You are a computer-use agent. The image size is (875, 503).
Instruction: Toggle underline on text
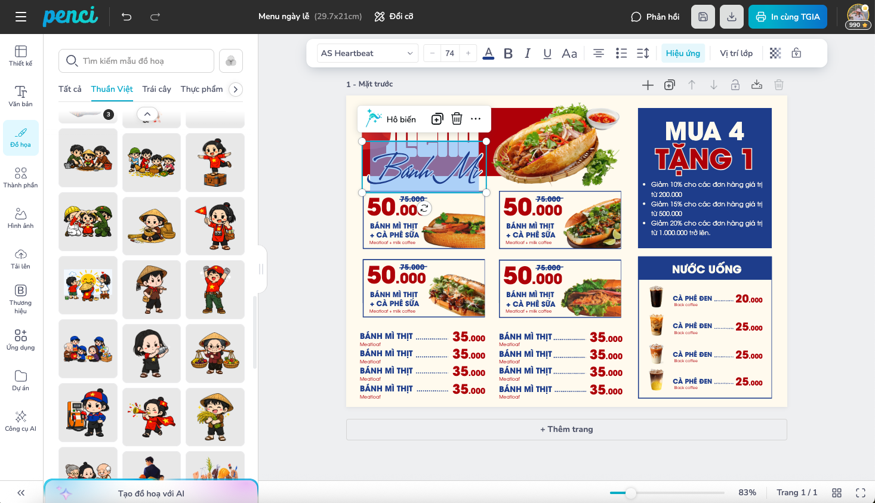(x=547, y=53)
